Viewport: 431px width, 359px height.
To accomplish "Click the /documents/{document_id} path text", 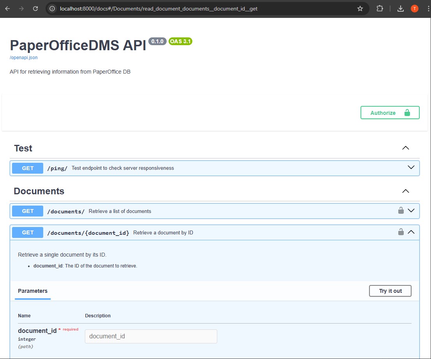I will 88,233.
